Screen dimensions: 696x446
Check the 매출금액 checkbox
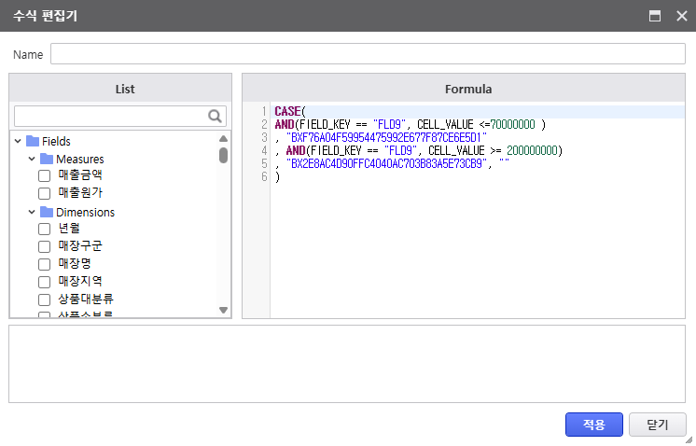44,175
